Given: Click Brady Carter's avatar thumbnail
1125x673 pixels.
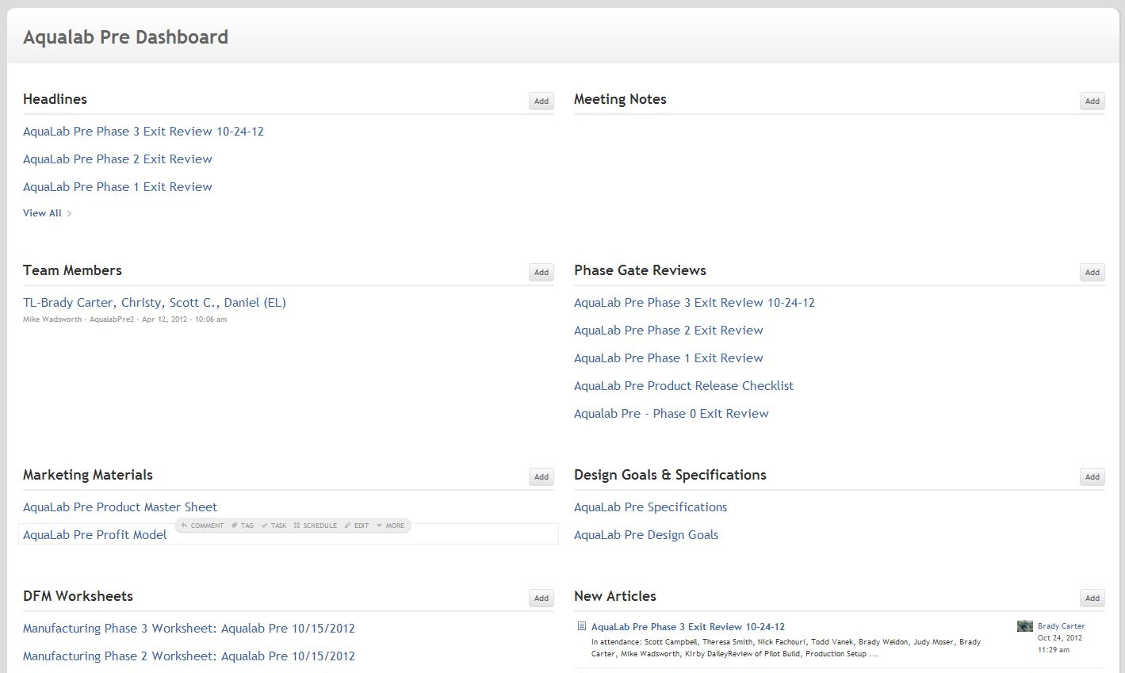Looking at the screenshot, I should (1024, 626).
